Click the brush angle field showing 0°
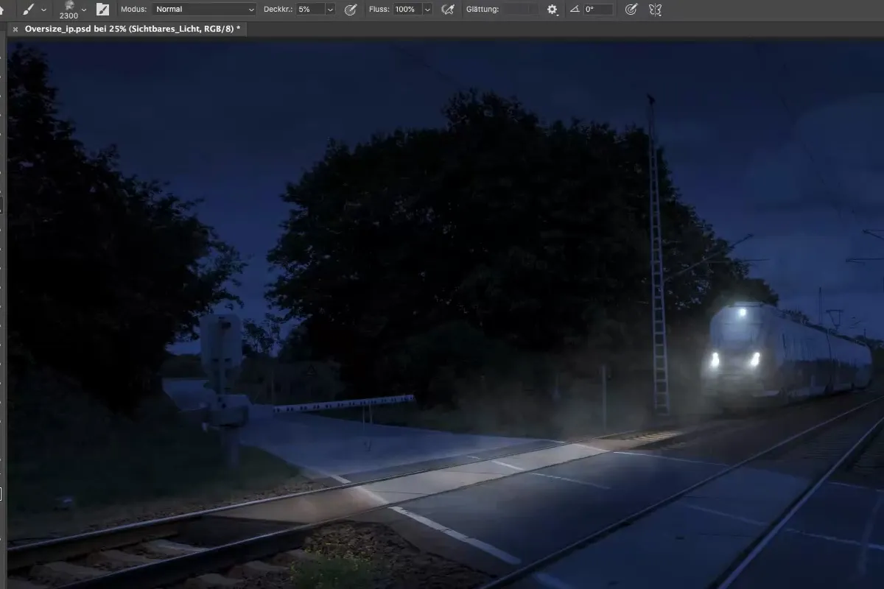The image size is (884, 589). [x=597, y=10]
